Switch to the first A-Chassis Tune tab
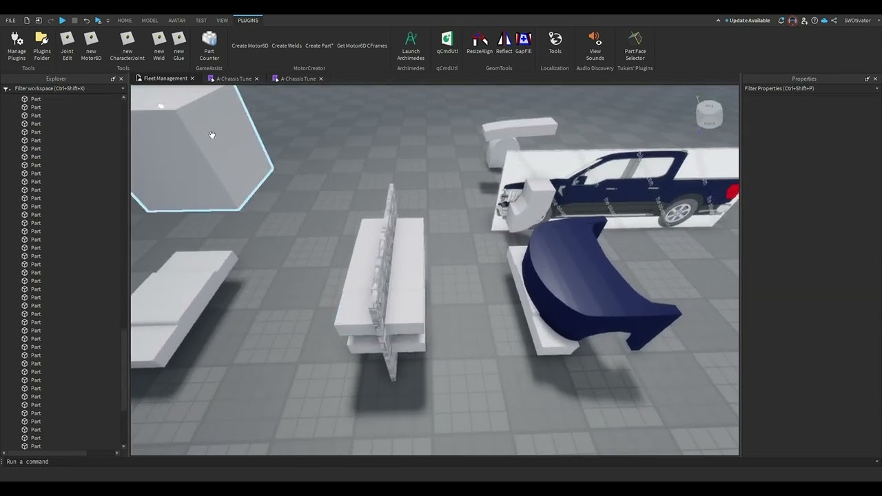 pyautogui.click(x=234, y=79)
